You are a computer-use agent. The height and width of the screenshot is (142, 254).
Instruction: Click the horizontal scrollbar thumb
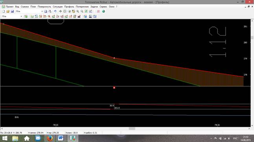click(132, 129)
